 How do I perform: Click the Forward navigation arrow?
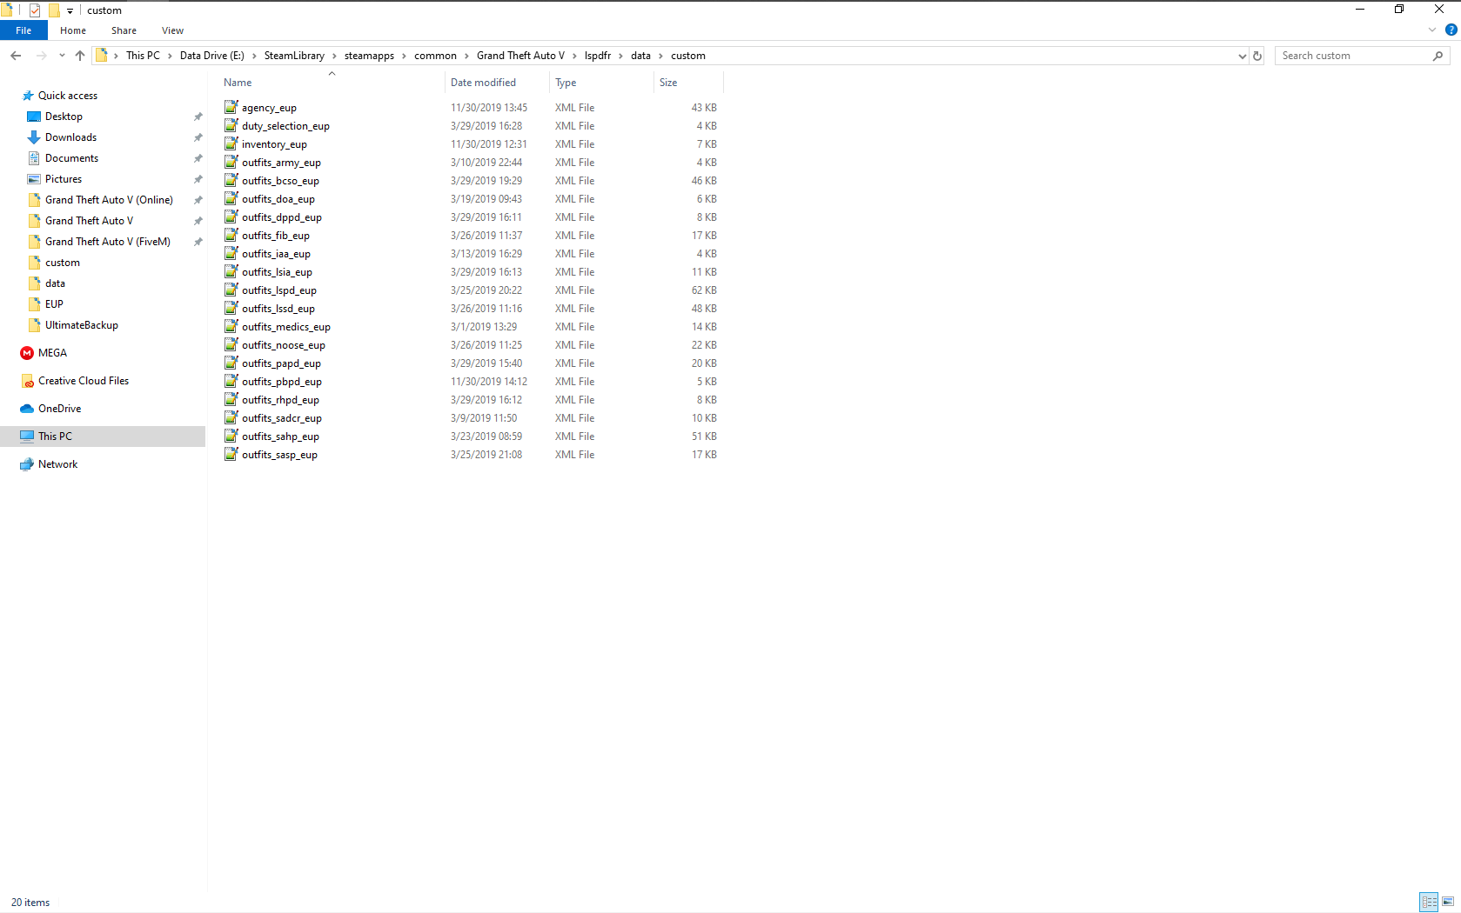(41, 56)
